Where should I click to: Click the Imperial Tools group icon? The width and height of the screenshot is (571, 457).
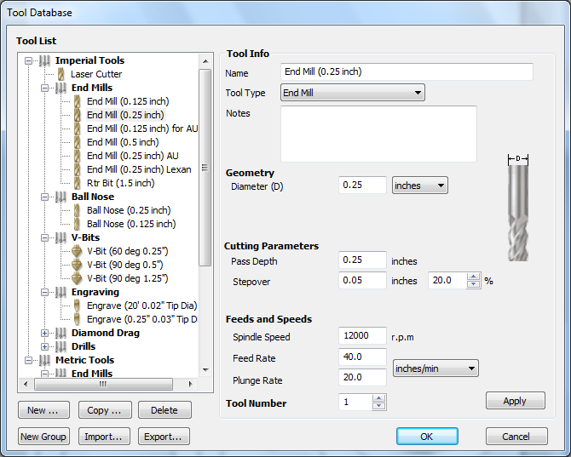[45, 60]
